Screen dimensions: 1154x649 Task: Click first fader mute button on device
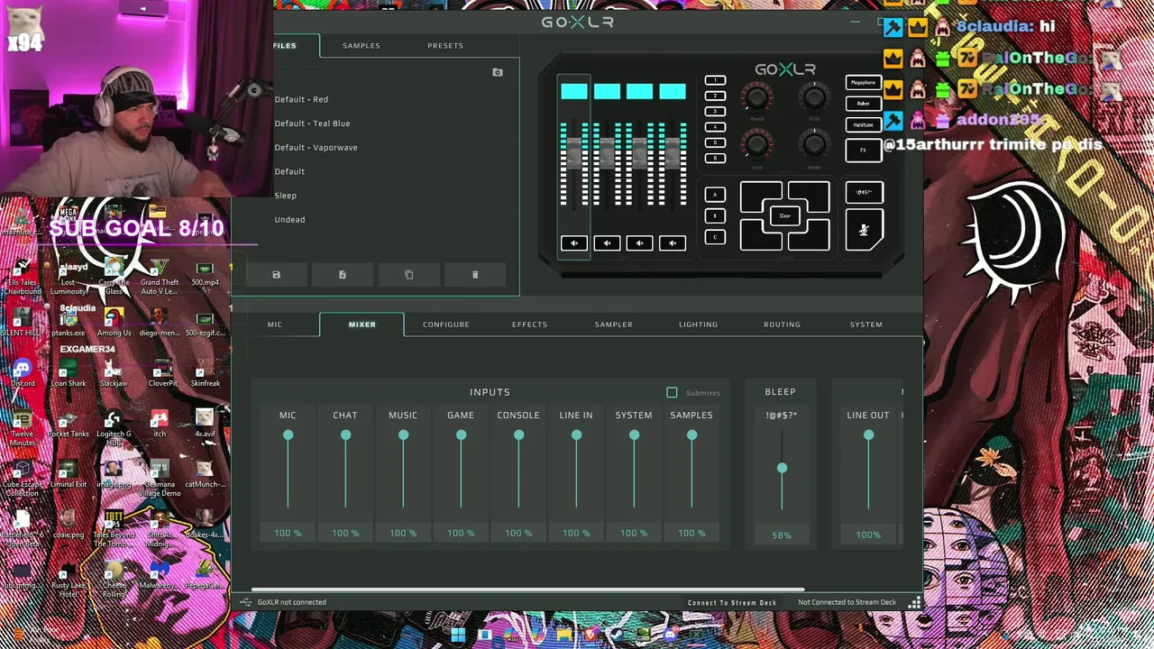(574, 242)
